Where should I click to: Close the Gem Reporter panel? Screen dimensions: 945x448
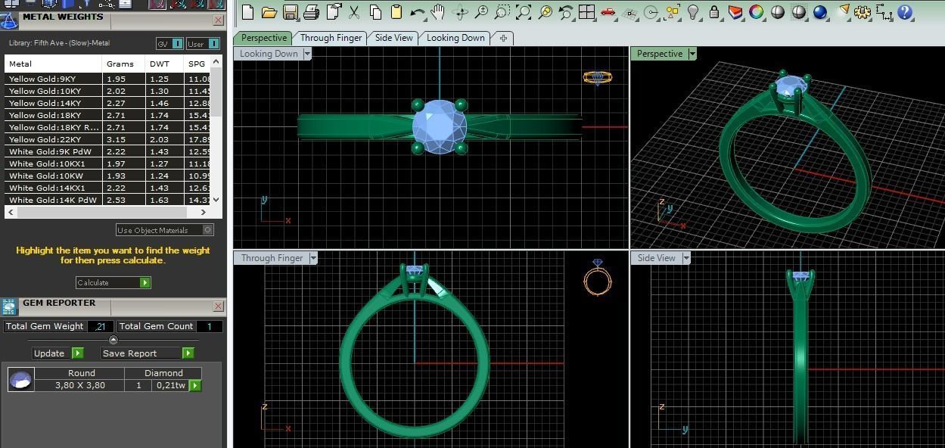coord(218,306)
